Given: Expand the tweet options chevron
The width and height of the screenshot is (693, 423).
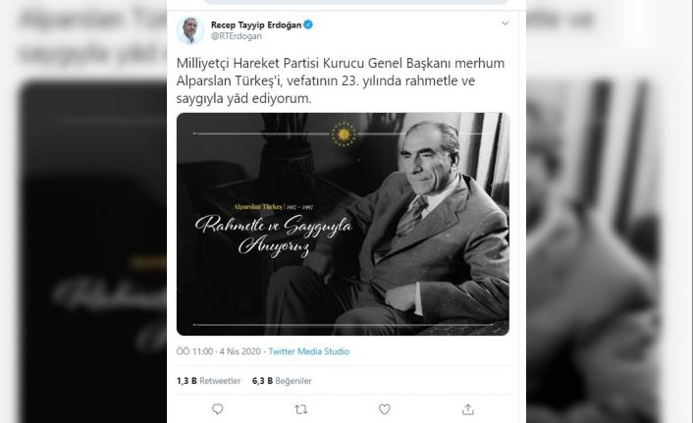Looking at the screenshot, I should tap(506, 24).
